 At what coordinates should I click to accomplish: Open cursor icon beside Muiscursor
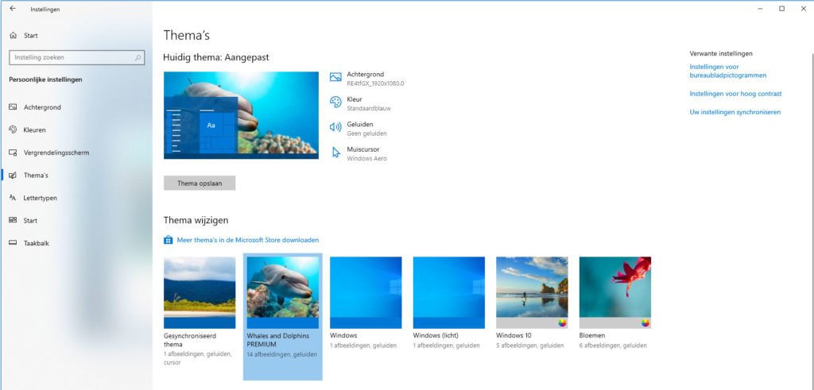[336, 153]
